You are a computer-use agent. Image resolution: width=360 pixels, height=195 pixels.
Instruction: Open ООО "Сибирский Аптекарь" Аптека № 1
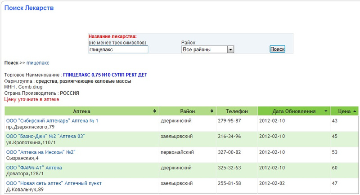(x=52, y=121)
